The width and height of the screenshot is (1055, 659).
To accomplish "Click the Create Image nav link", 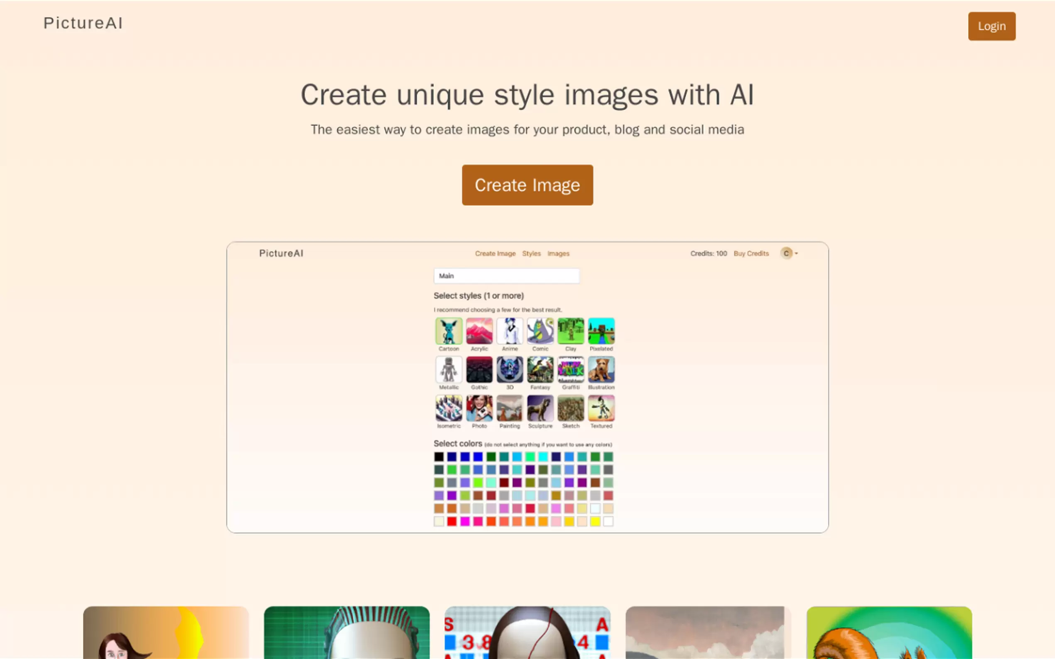I will (495, 254).
